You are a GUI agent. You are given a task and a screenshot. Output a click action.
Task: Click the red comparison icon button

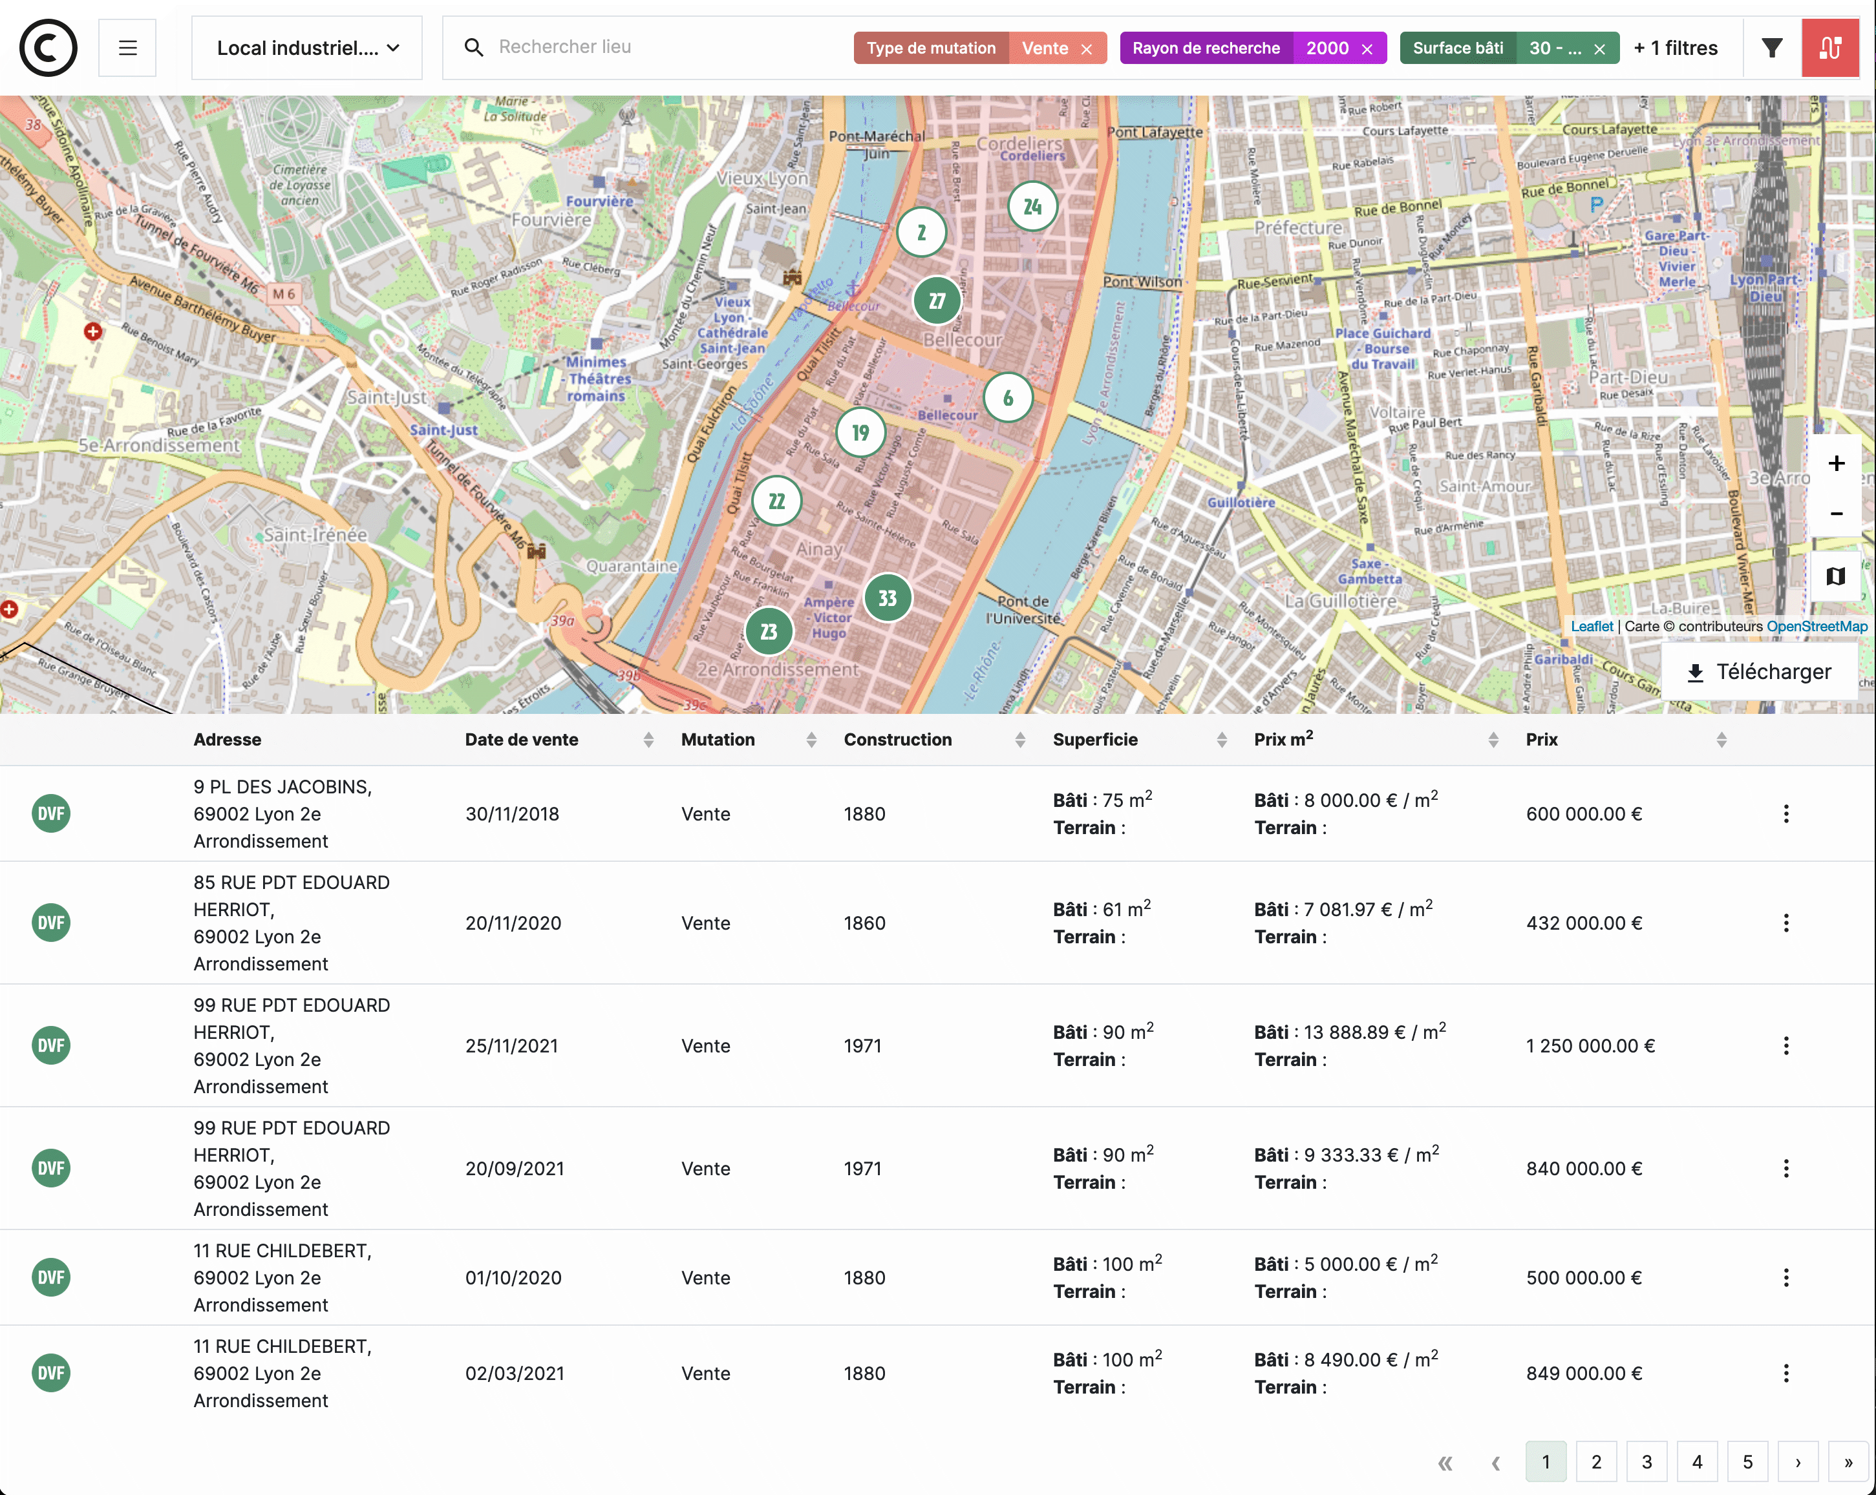1830,48
